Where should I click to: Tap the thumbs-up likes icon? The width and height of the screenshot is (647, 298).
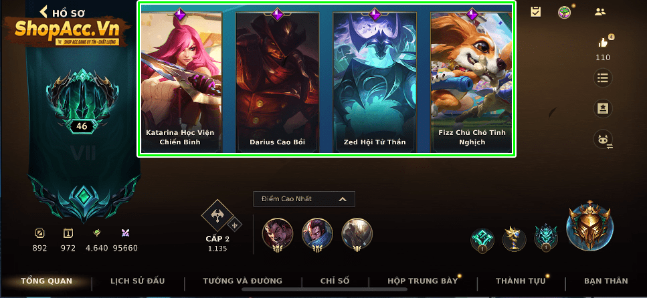604,42
